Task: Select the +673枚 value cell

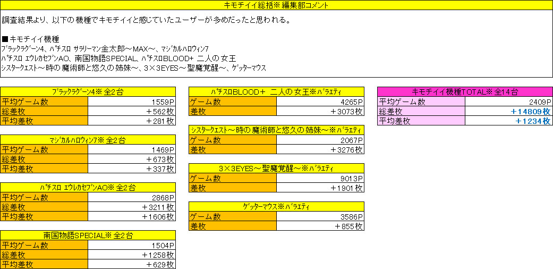Action: click(x=131, y=159)
